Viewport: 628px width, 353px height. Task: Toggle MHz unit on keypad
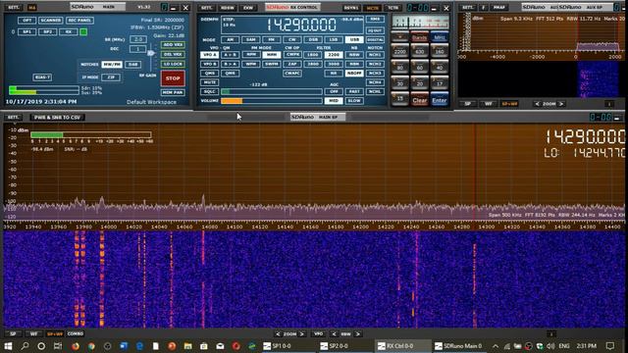(440, 37)
